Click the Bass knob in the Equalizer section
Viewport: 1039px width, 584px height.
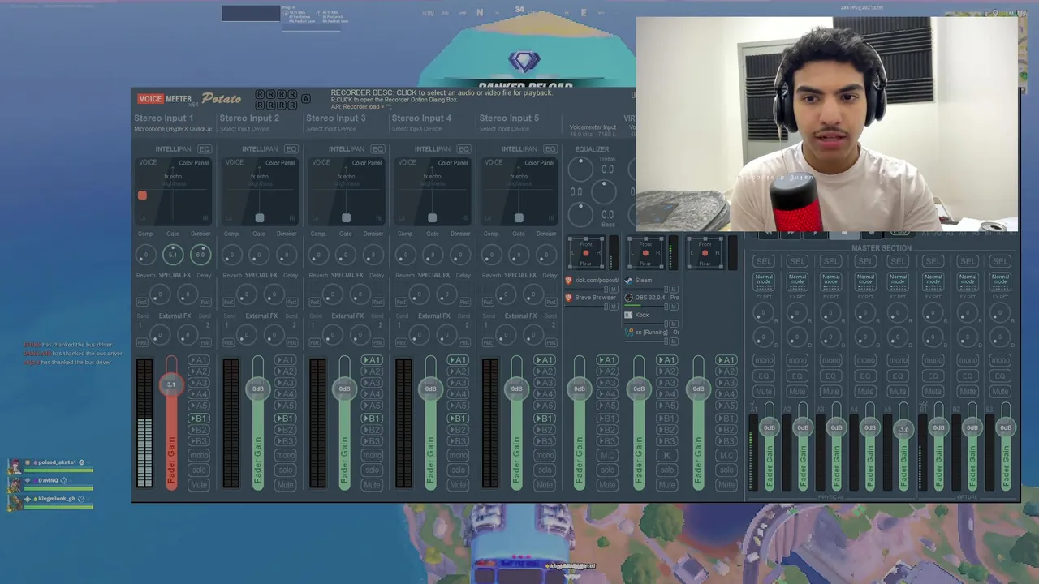(580, 215)
